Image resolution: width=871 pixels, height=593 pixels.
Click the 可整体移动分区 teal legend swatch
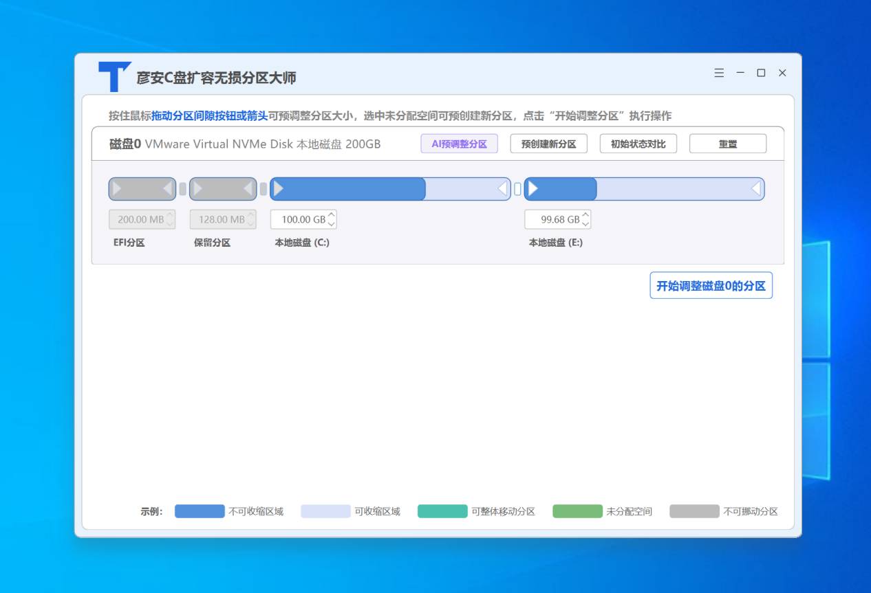coord(442,511)
